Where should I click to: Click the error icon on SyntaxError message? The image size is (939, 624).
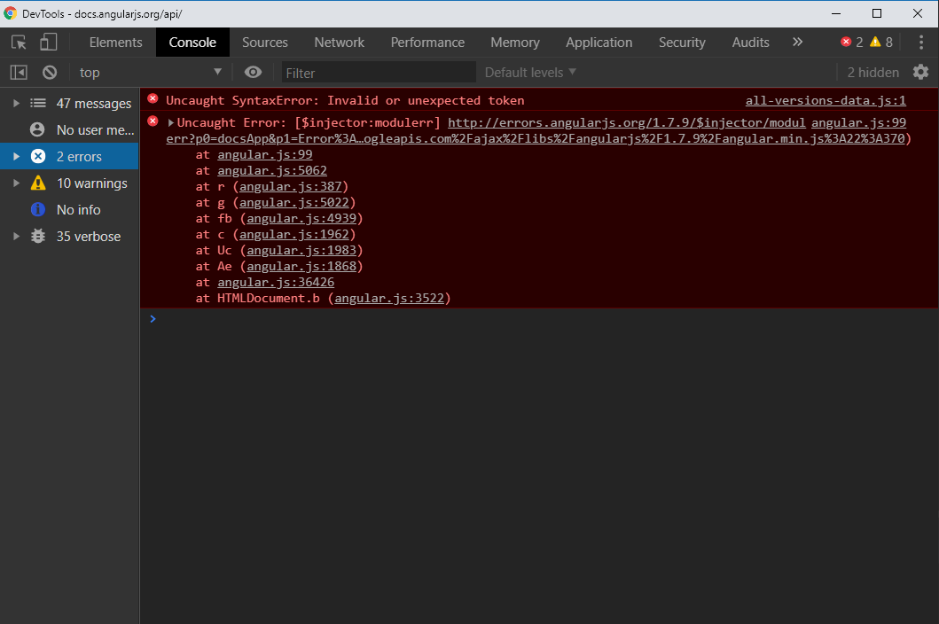153,98
